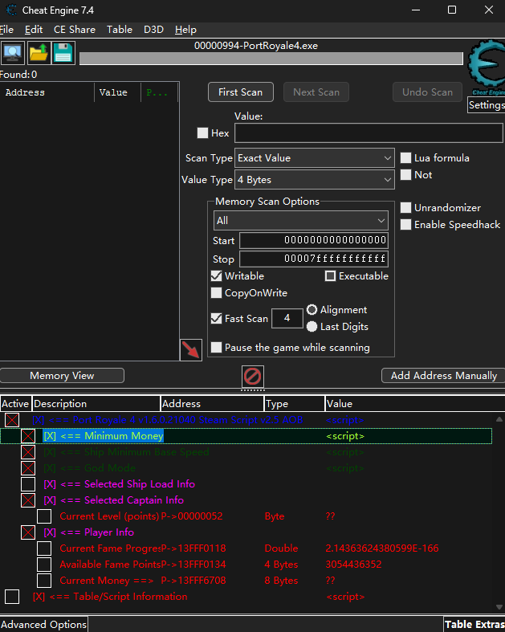Toggle the Executable checkbox
Screen dimensions: 505x632
330,275
